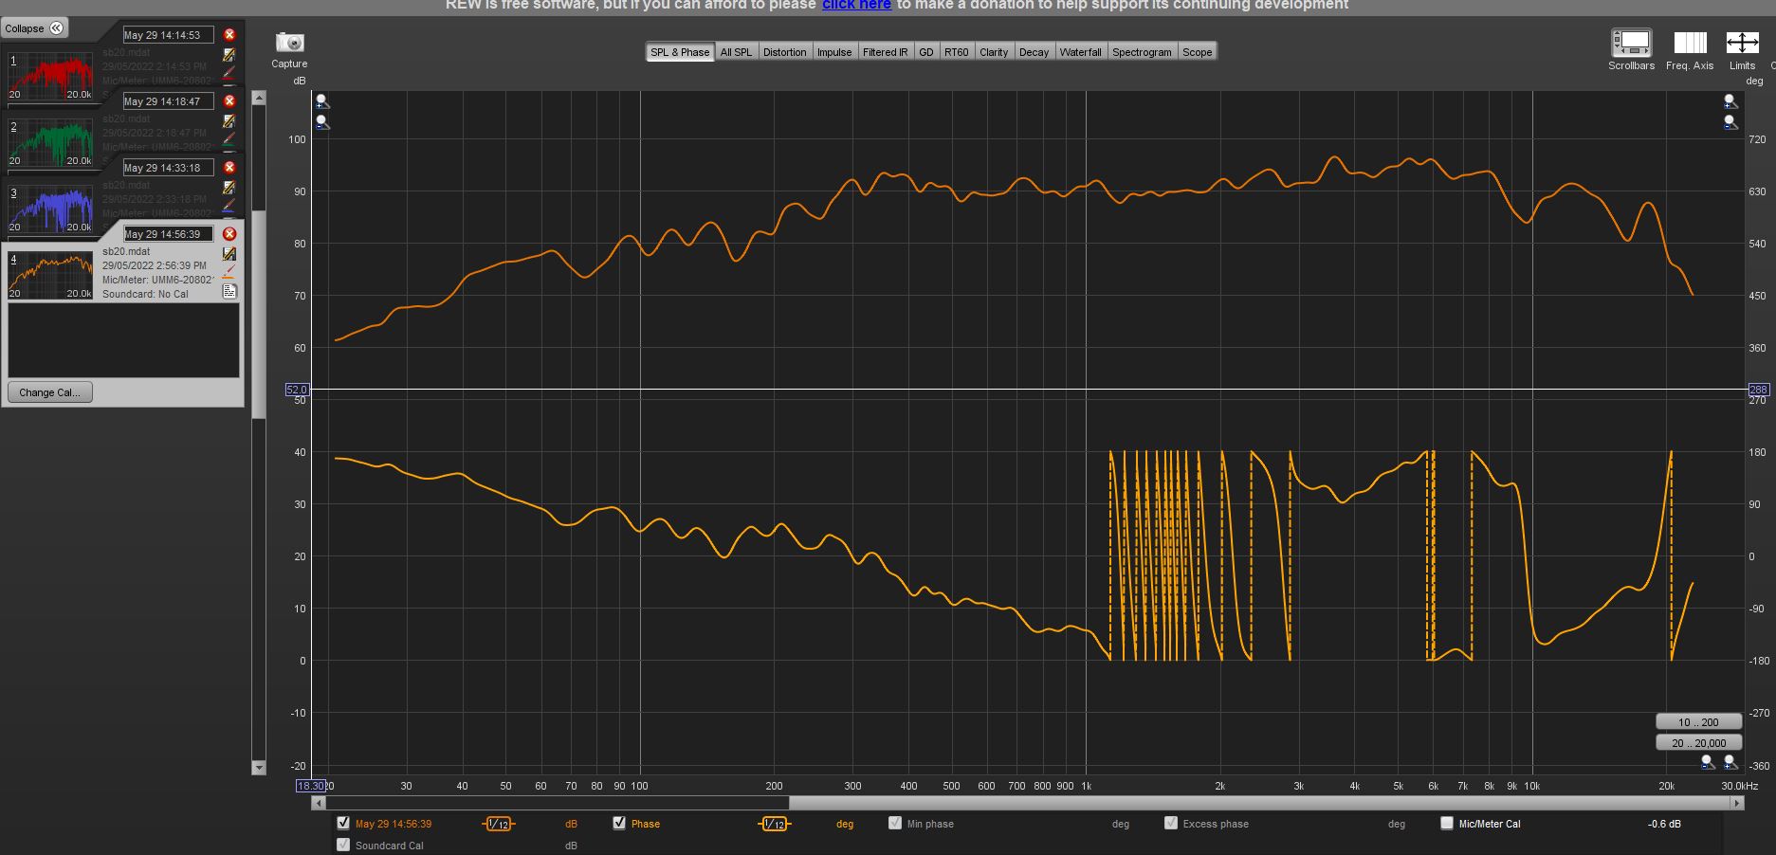This screenshot has width=1776, height=855.
Task: Toggle the Scrollbars icon
Action: point(1631,43)
